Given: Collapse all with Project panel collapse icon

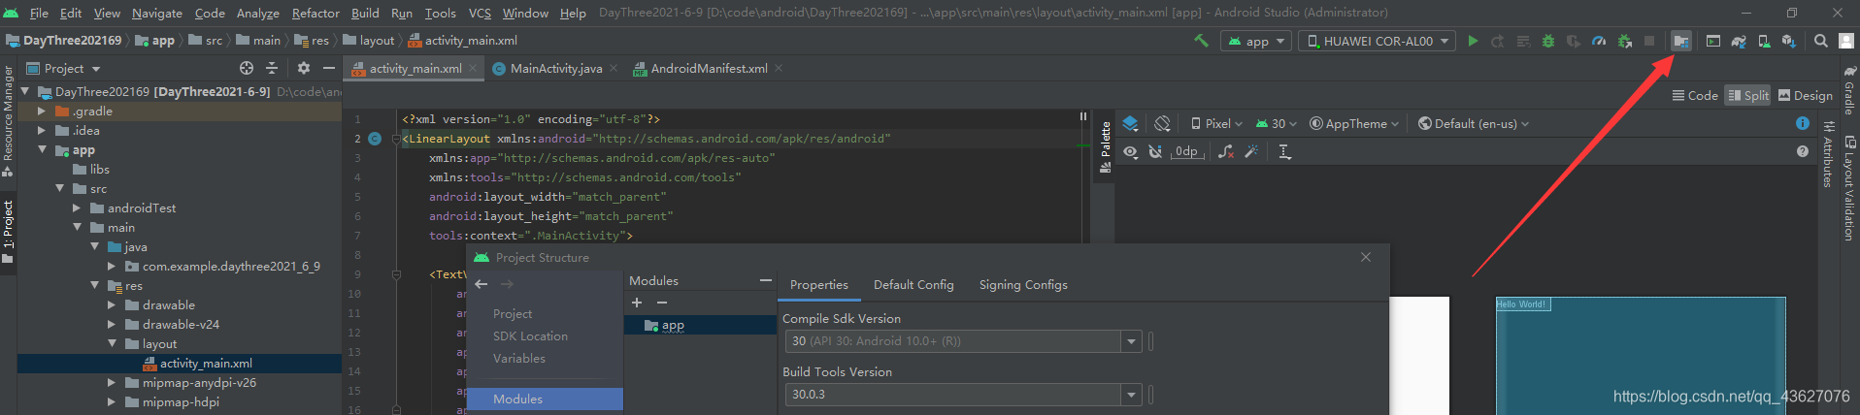Looking at the screenshot, I should 272,68.
